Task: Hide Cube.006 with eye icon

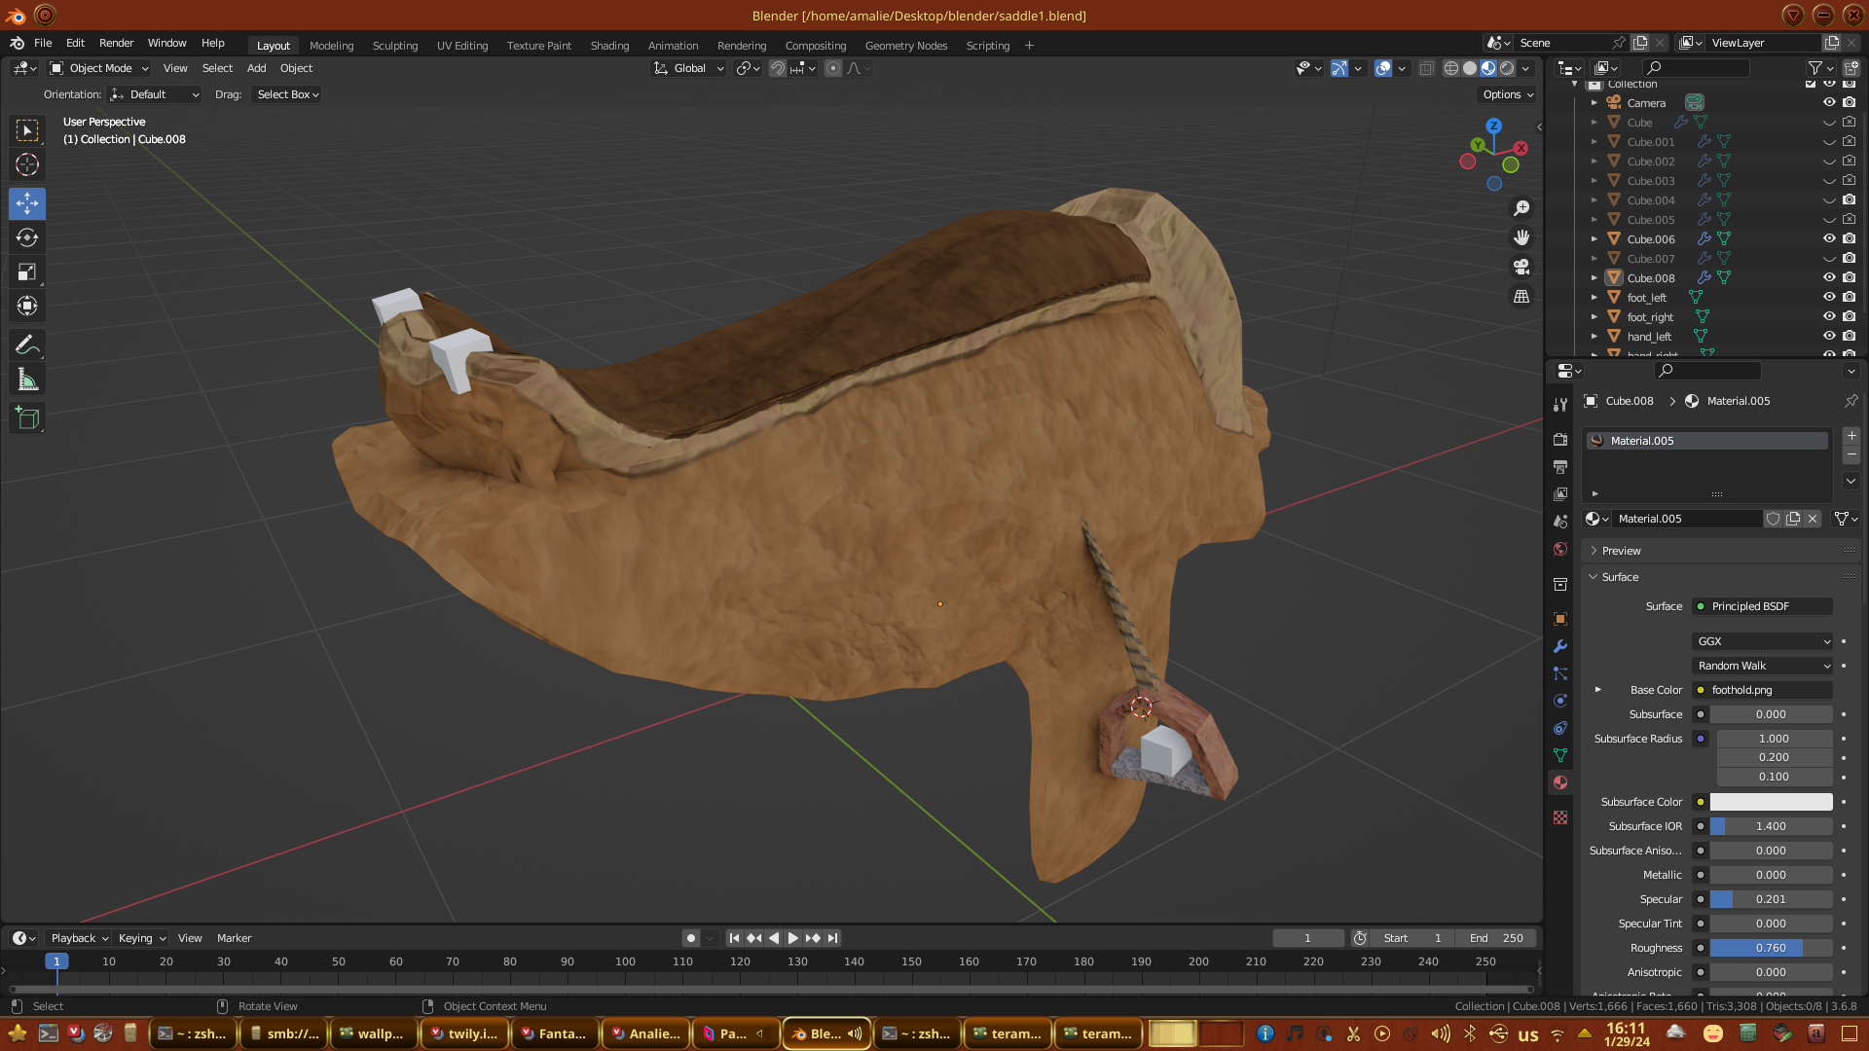Action: (x=1829, y=238)
